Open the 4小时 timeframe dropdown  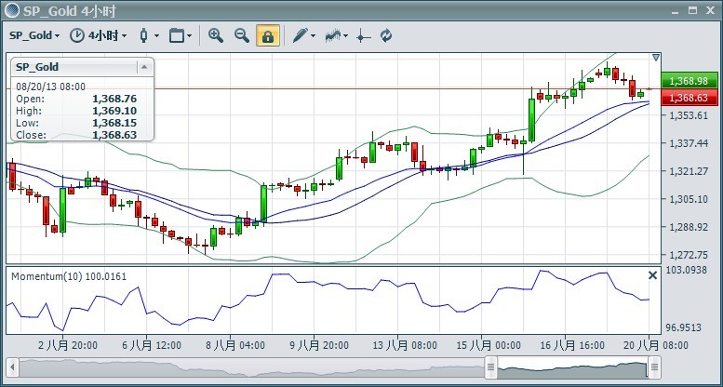click(x=107, y=35)
